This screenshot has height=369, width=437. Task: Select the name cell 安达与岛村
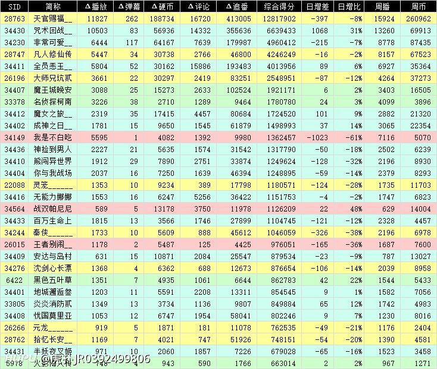click(52, 256)
